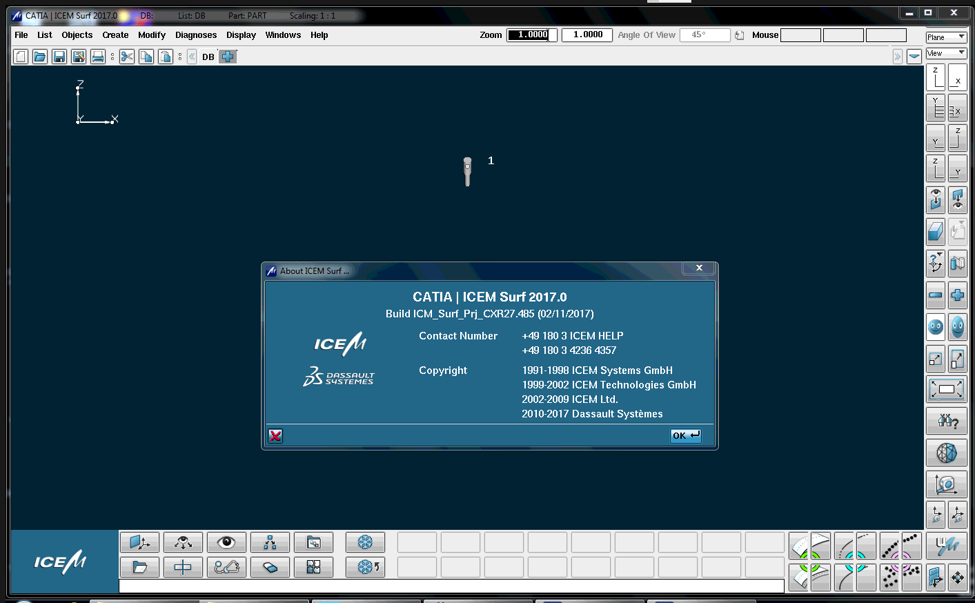Collapse the toolbar with the left chevron

tap(192, 57)
